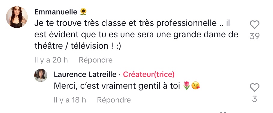This screenshot has width=273, height=113.
Task: Click the 39 likes count
Action: 255,36
